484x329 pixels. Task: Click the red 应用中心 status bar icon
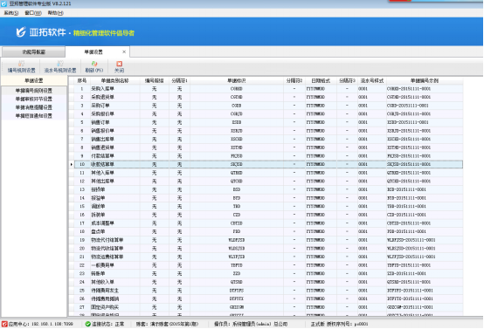(4, 324)
